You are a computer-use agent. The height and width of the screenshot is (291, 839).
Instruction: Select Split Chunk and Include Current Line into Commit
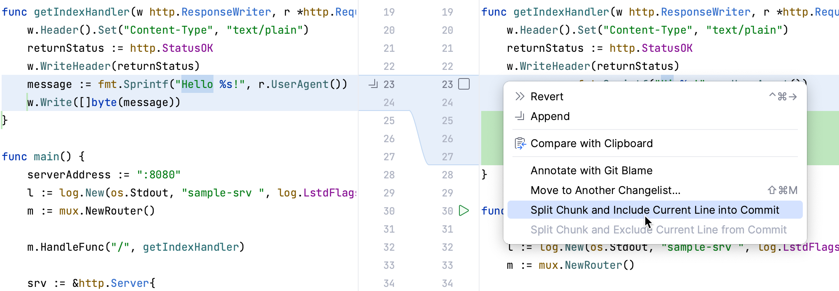(x=654, y=210)
